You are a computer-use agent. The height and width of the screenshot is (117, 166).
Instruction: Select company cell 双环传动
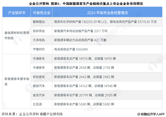point(42,31)
